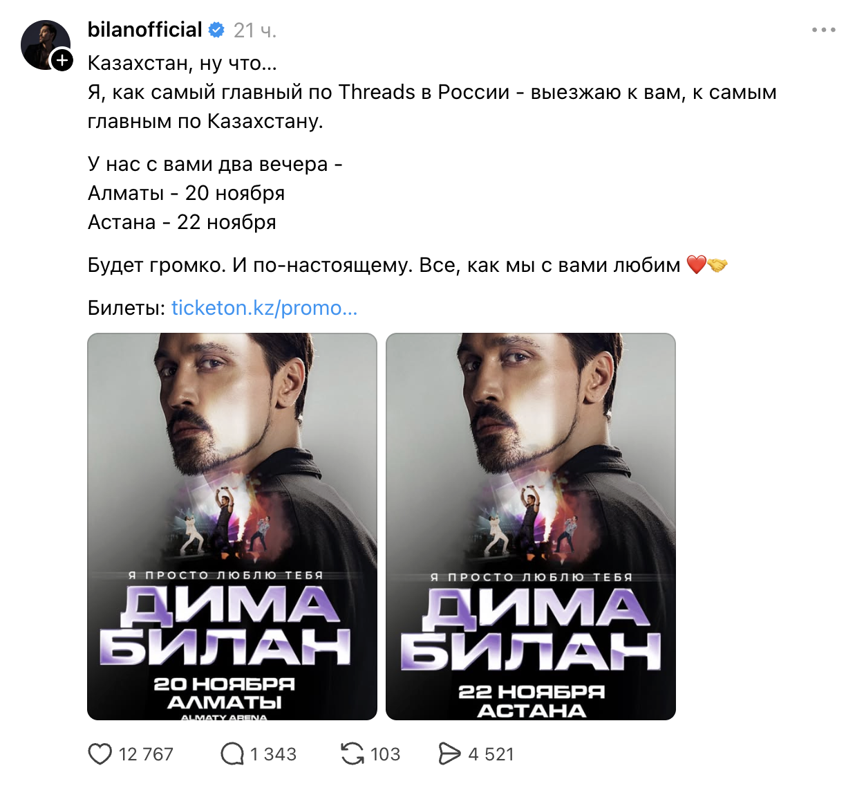Click the line Алматы - 20 ноября
The height and width of the screenshot is (786, 846).
pos(187,193)
